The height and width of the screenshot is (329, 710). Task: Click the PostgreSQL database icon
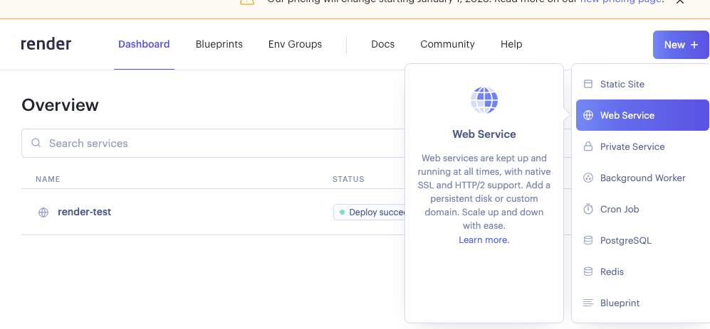point(588,240)
